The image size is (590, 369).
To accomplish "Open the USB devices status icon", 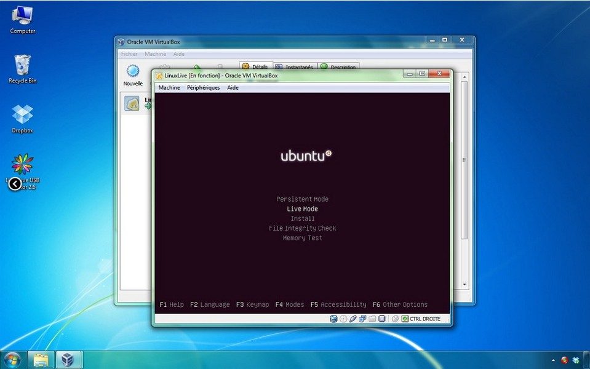I will (x=353, y=319).
